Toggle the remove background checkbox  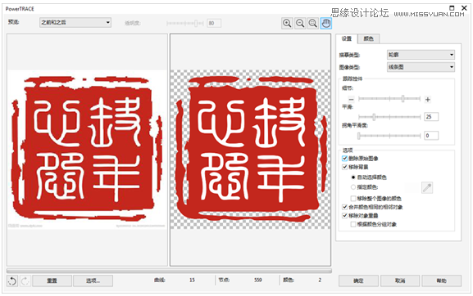point(345,167)
